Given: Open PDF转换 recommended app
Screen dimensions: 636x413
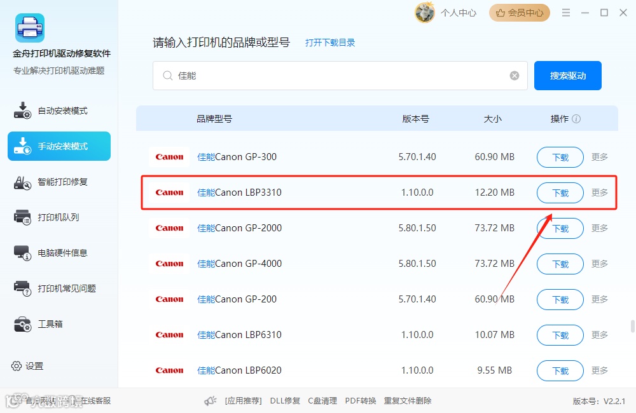Looking at the screenshot, I should coord(361,401).
